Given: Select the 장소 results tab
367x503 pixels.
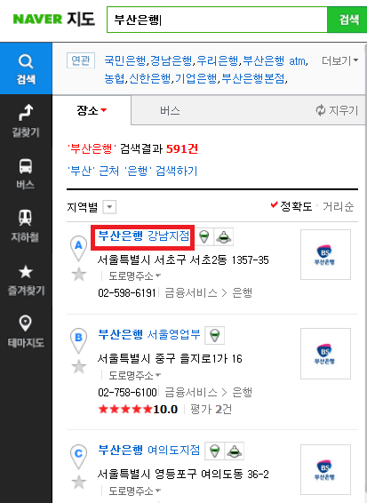Looking at the screenshot, I should (92, 110).
